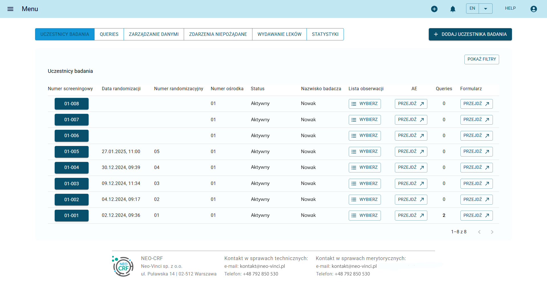Open AE page for participant 01-008
The height and width of the screenshot is (284, 547).
point(411,104)
